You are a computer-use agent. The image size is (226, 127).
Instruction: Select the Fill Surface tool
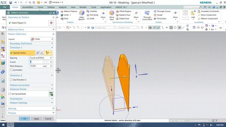pos(160,19)
